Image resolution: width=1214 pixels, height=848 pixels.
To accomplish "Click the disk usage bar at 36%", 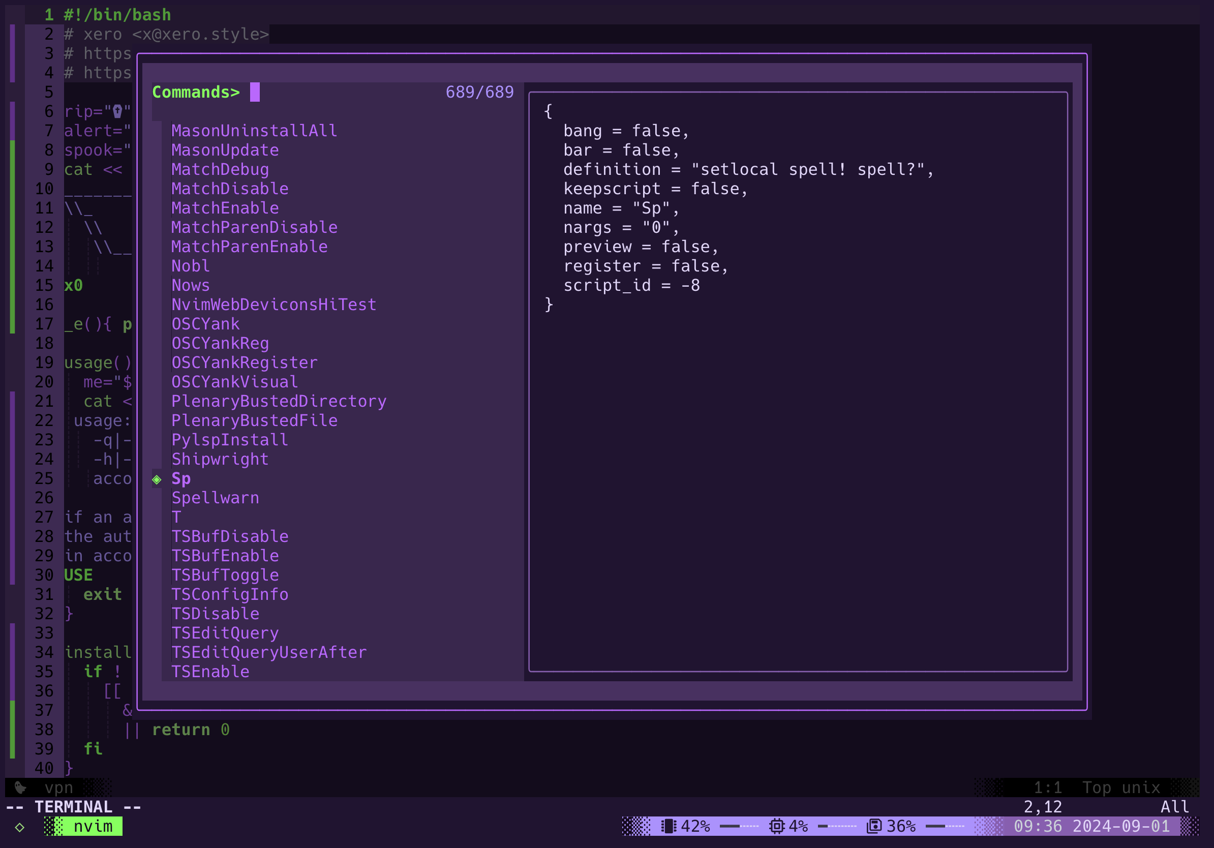I will (x=945, y=826).
